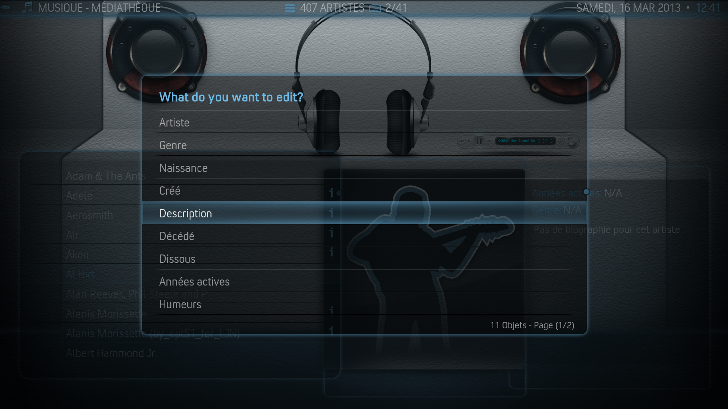Click the list icon before 407 Artistes

[290, 8]
